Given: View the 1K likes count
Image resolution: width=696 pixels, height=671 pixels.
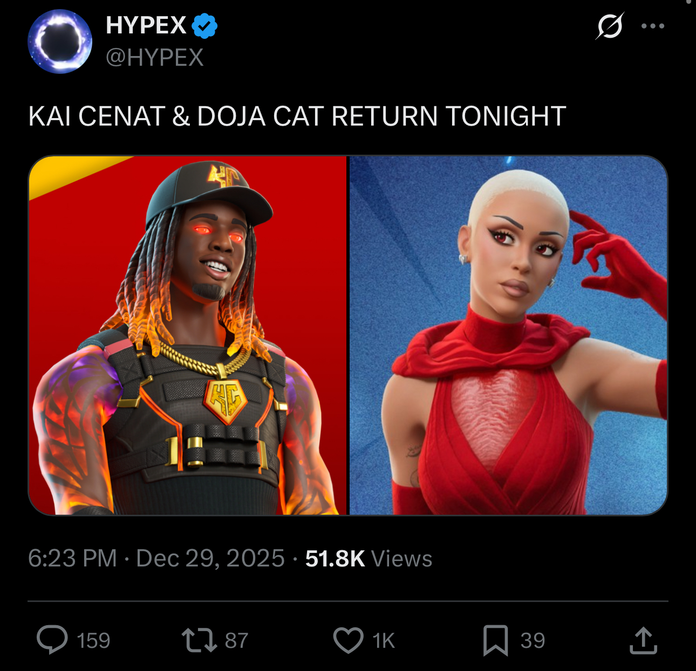Looking at the screenshot, I should click(x=384, y=641).
